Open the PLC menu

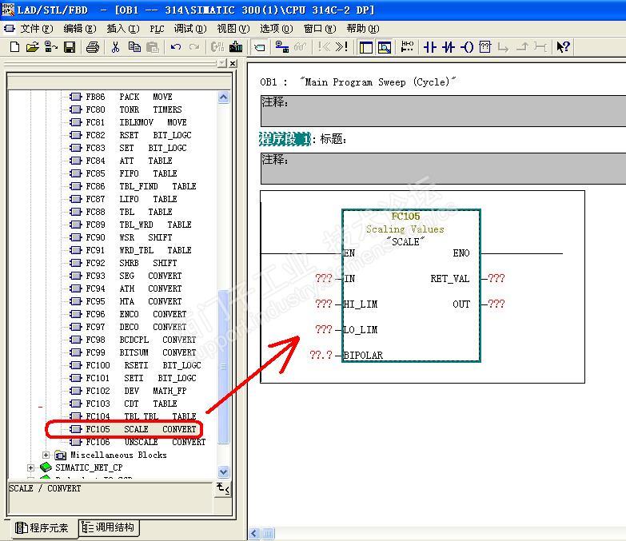click(157, 29)
